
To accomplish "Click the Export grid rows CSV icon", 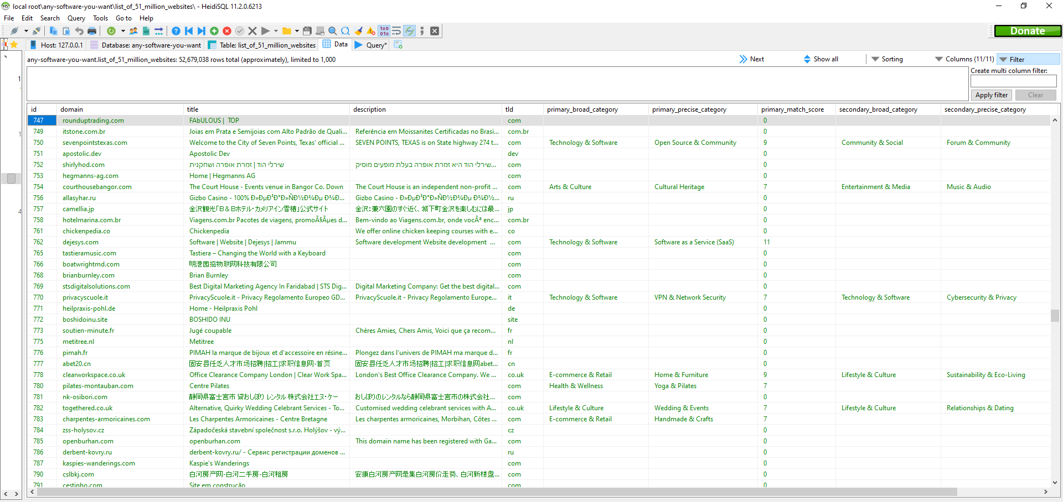I will 146,31.
